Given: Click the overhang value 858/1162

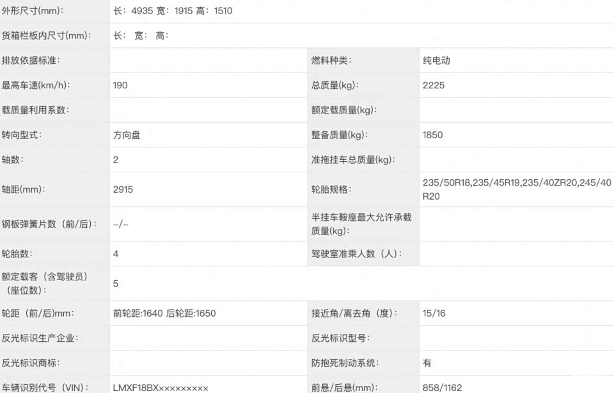Looking at the screenshot, I should pos(442,388).
